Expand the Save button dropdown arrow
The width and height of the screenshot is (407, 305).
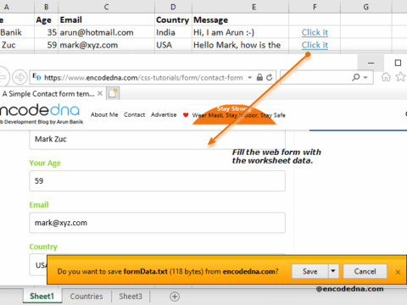point(333,271)
